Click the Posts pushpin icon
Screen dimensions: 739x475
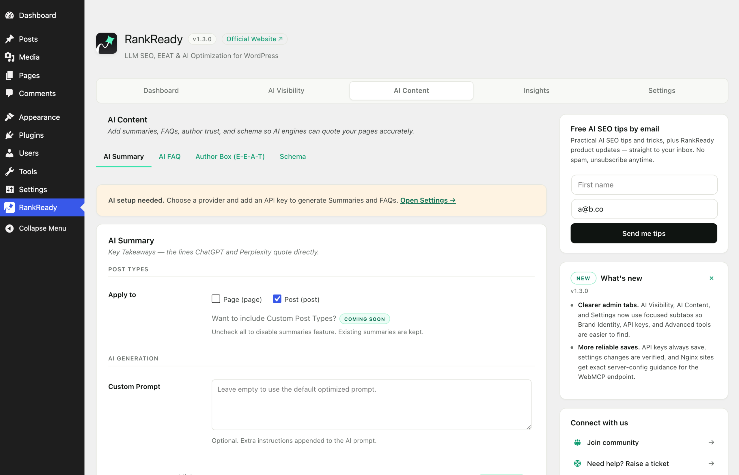click(10, 39)
